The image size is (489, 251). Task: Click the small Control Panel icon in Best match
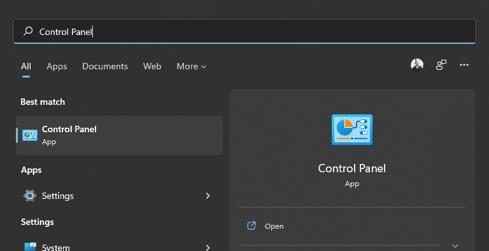pos(30,135)
